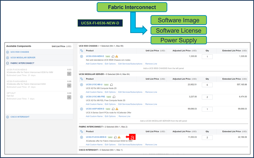Collapse the FABRIC INTERCONNECT category
The width and height of the screenshot is (254, 158).
click(8, 63)
